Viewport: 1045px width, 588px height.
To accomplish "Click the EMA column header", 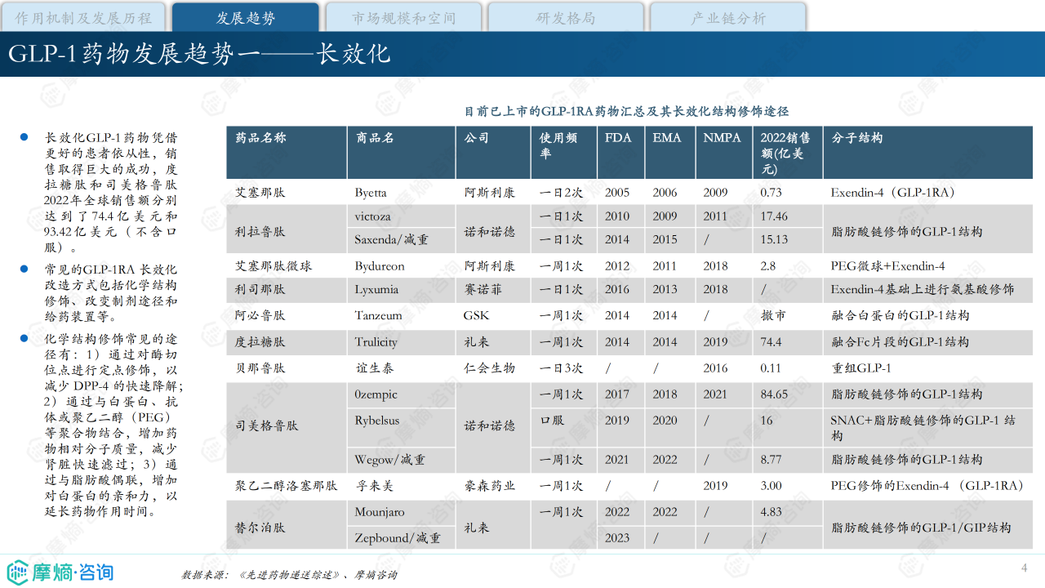I will (x=670, y=153).
